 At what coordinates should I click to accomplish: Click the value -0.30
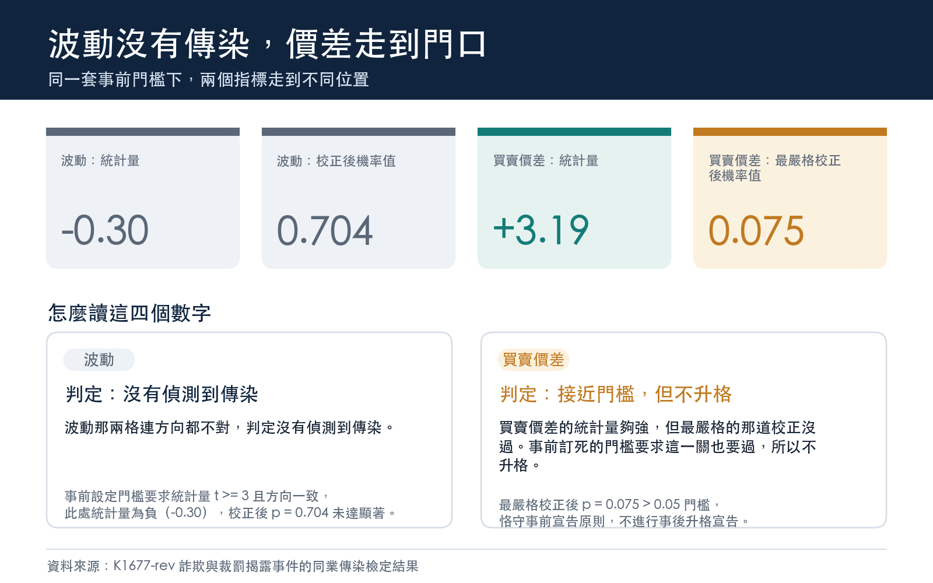[x=105, y=230]
